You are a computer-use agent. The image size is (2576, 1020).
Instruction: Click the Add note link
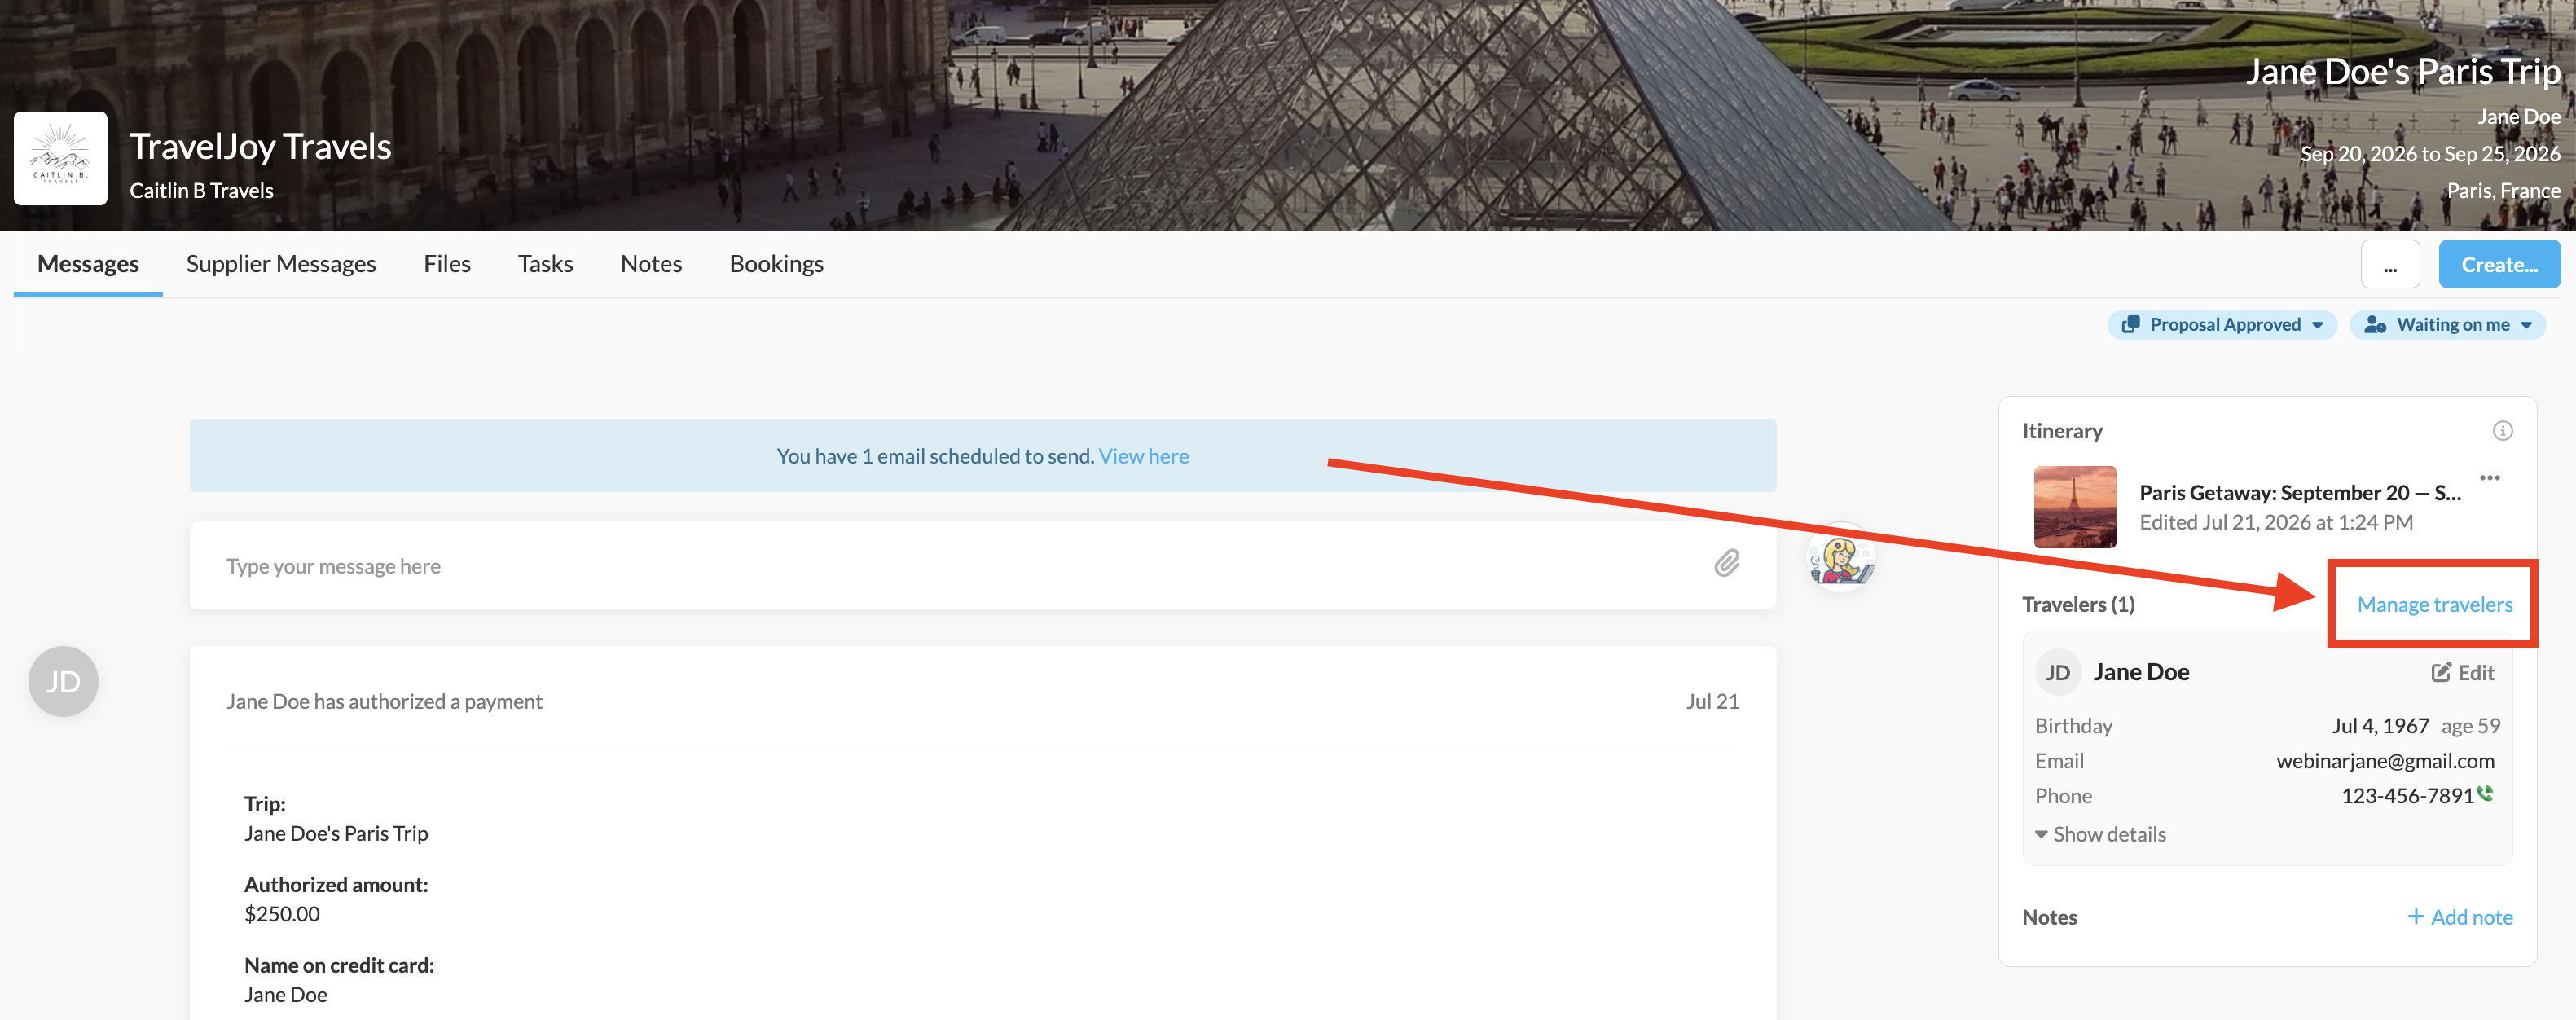(x=2459, y=917)
